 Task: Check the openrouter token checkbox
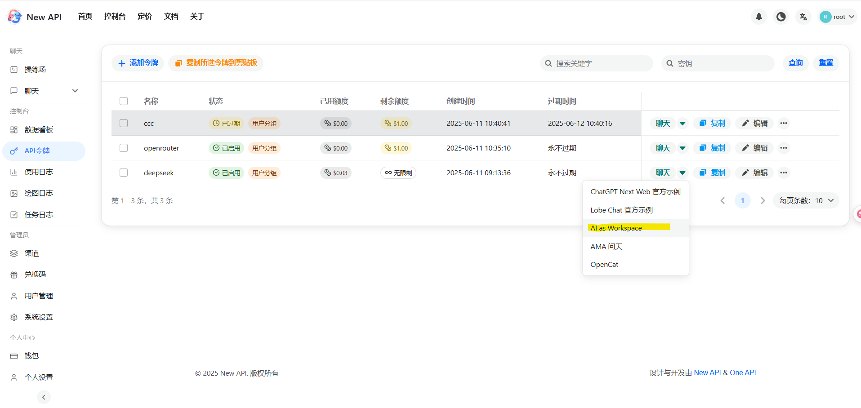point(124,148)
